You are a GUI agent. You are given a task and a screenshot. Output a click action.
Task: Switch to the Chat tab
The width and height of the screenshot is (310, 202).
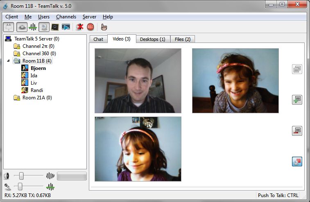(x=98, y=39)
